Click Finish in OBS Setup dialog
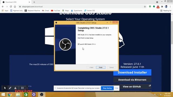 coord(101,67)
